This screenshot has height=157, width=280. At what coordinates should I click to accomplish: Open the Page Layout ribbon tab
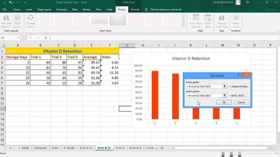point(44,10)
